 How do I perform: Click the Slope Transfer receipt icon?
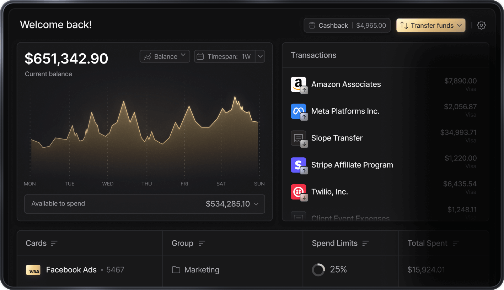[x=298, y=138]
